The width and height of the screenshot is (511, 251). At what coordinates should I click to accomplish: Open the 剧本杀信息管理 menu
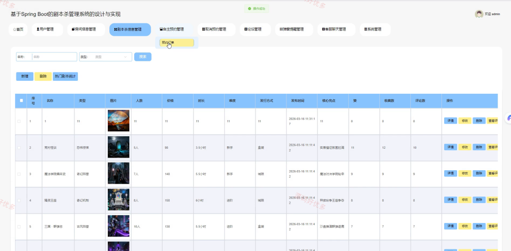click(130, 29)
